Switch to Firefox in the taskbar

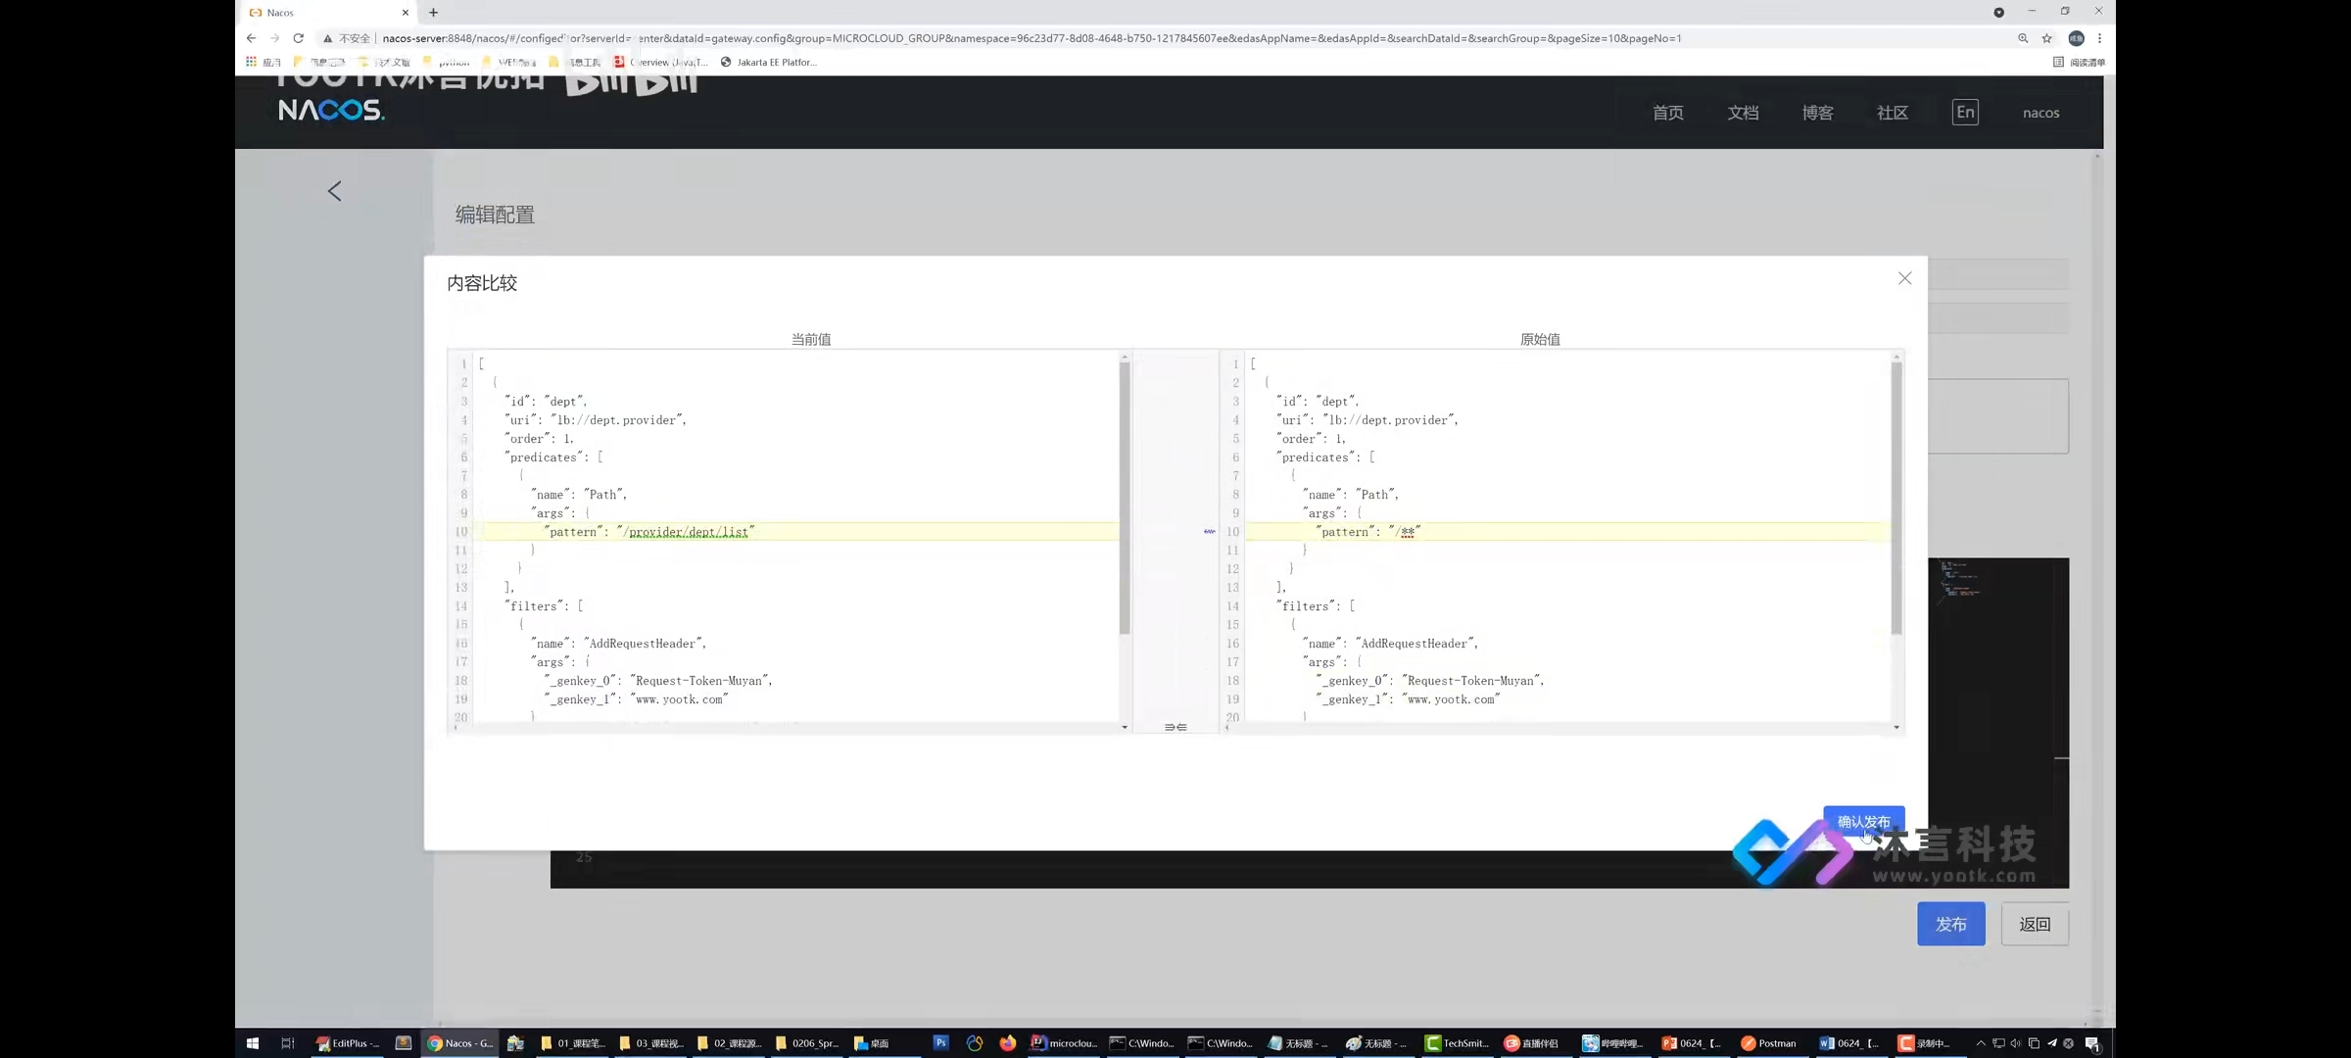pyautogui.click(x=1007, y=1043)
